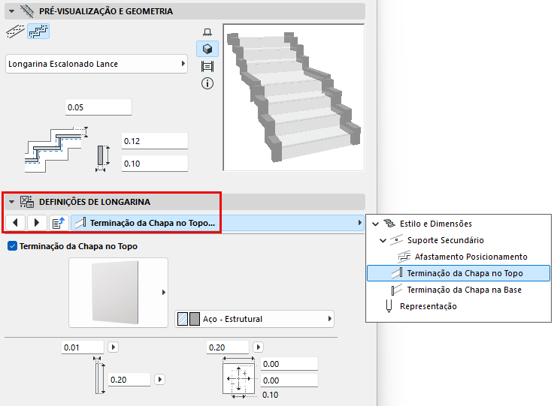Select Estilo e Dimensões in the tree

(436, 224)
